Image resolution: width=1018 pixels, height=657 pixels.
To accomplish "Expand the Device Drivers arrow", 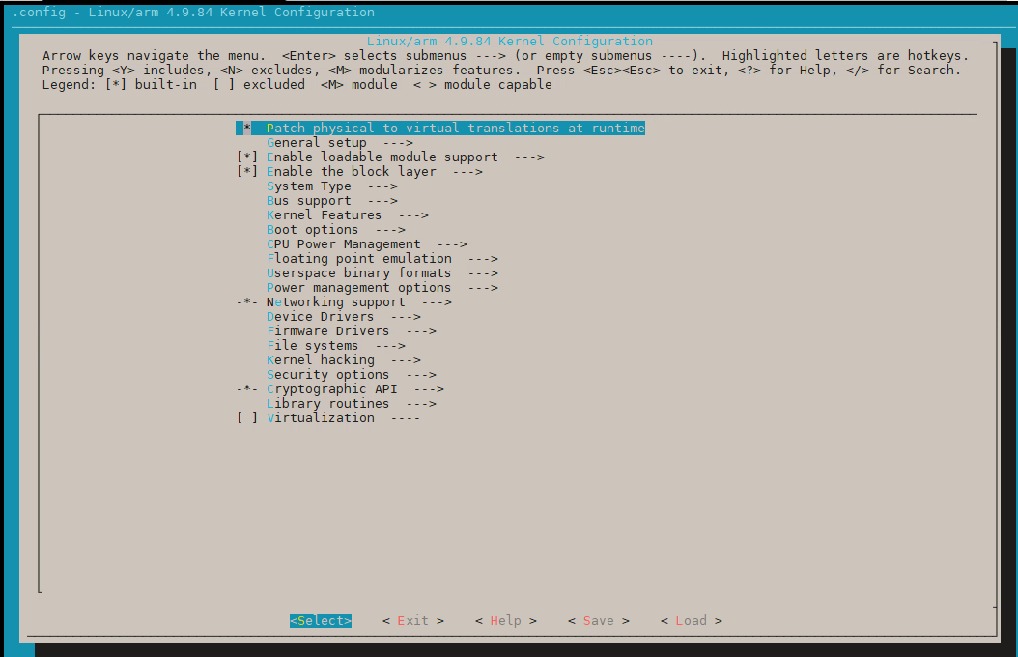I will click(x=406, y=317).
